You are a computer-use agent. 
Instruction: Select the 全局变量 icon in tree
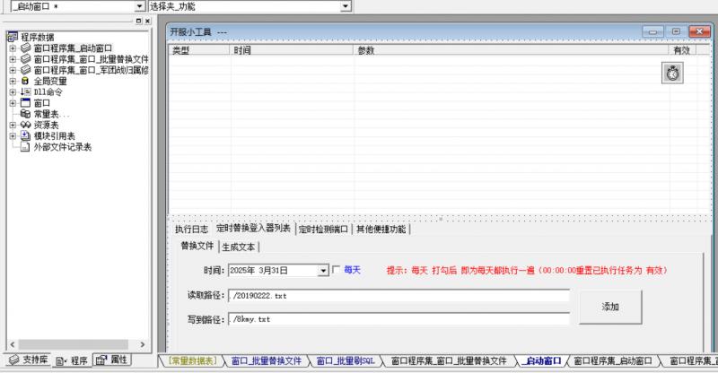click(25, 81)
